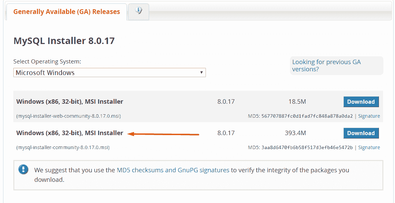The height and width of the screenshot is (203, 395).
Task: Click the mysql-installer-web-community-8.0.17.0.msi filename
Action: tap(68, 116)
